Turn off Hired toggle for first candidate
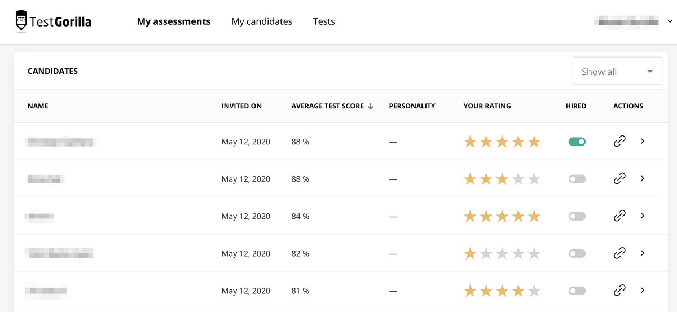The image size is (677, 312). (577, 142)
